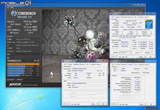Click Tools button in Mainboard CPU-Z window
Image resolution: width=160 pixels, height=110 pixels.
click(93, 104)
